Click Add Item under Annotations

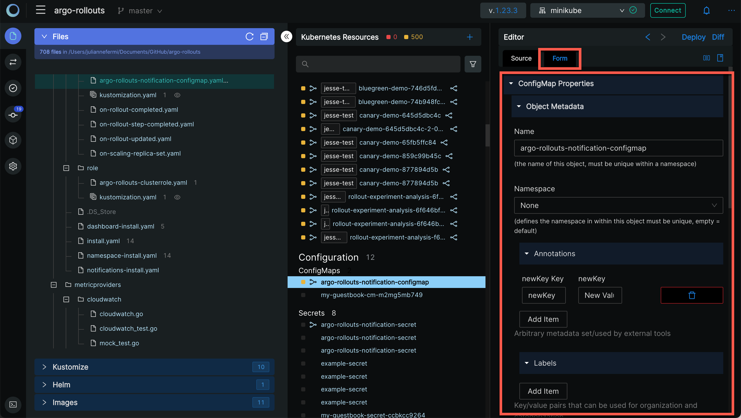(543, 319)
